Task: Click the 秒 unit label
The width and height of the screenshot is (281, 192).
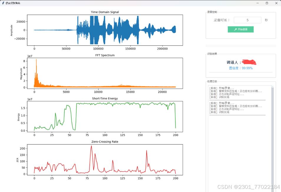Action: tap(266, 20)
